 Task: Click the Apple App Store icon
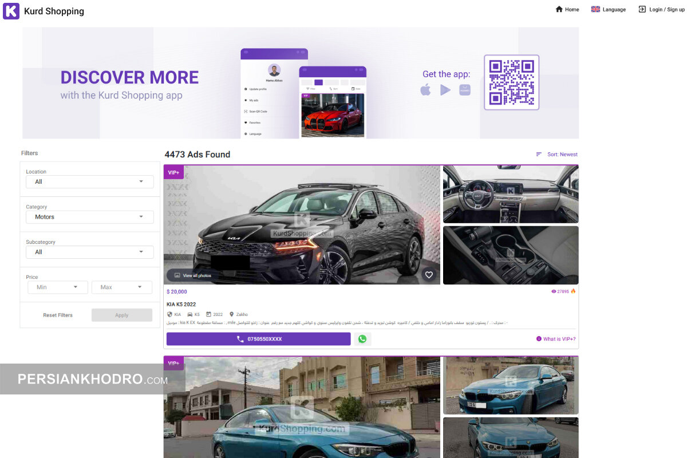coord(425,90)
